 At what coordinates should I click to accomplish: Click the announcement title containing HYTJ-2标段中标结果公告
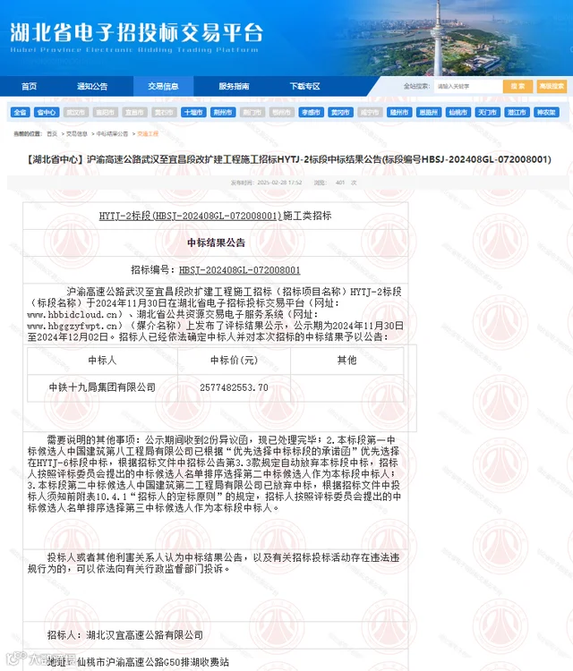click(288, 159)
